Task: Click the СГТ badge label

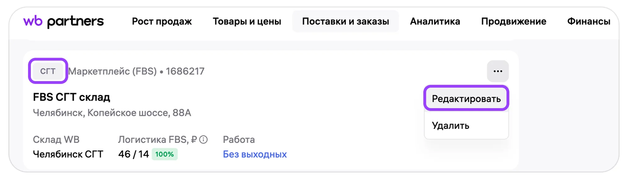Action: tap(48, 71)
